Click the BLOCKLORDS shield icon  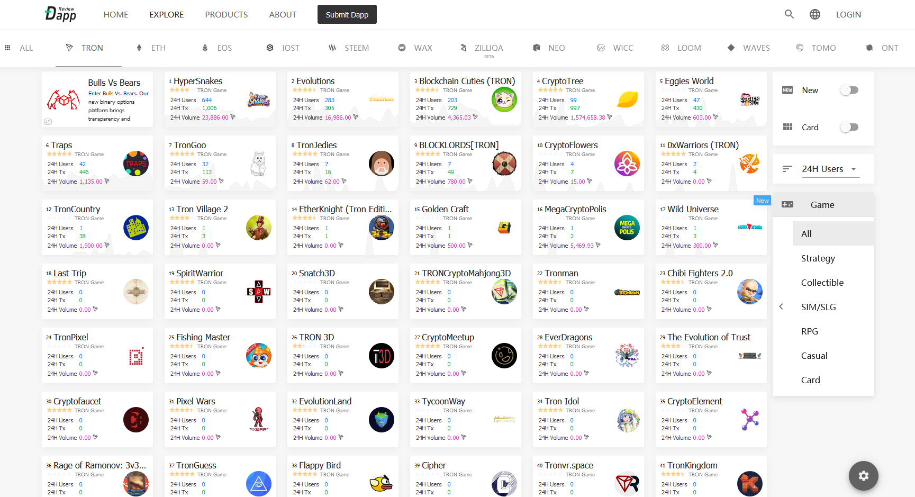504,164
